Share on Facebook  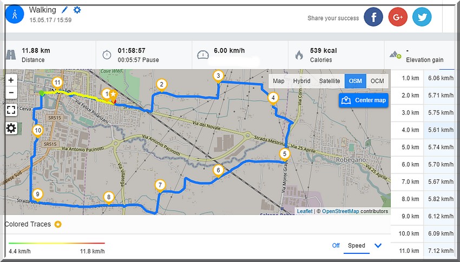point(373,17)
